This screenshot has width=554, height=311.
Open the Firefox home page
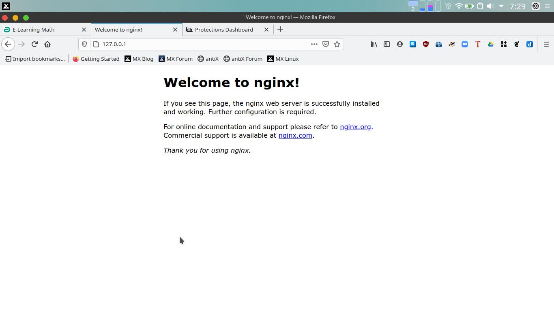click(x=47, y=44)
